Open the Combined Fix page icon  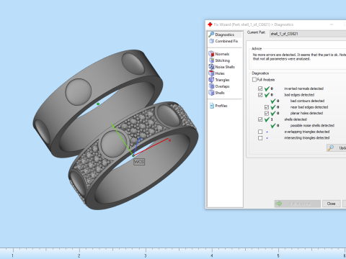click(211, 41)
